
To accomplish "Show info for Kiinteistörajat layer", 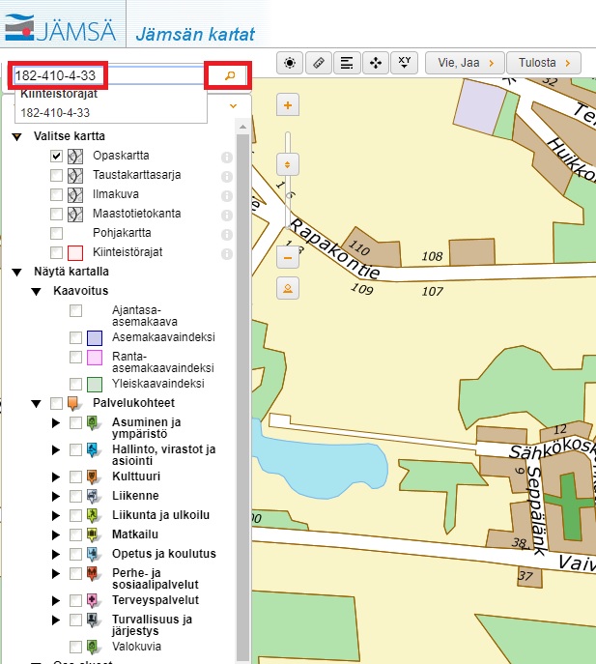I will pyautogui.click(x=227, y=253).
